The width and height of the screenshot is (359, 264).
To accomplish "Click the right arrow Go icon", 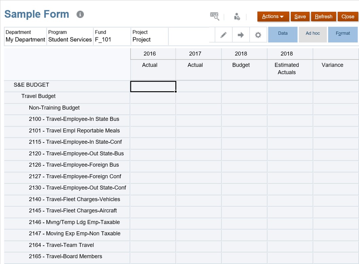I will tap(240, 35).
